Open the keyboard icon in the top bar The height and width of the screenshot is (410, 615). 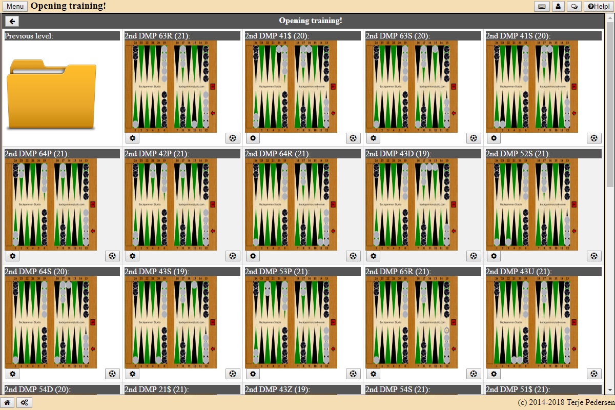(542, 7)
